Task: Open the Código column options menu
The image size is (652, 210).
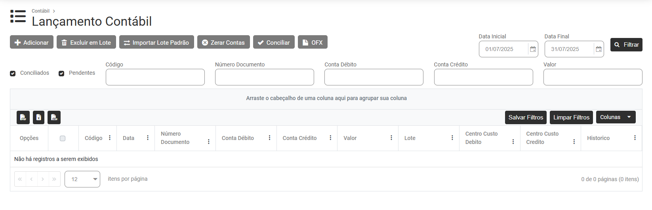Action: point(110,138)
